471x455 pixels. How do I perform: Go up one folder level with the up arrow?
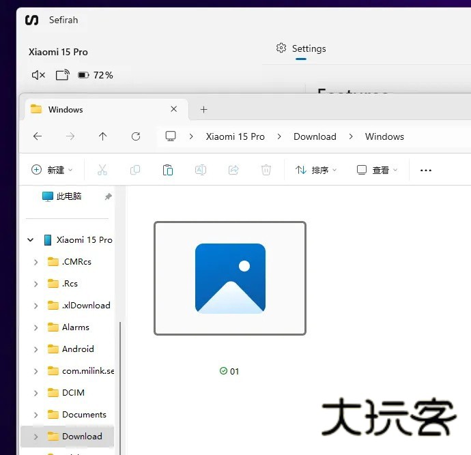[103, 136]
